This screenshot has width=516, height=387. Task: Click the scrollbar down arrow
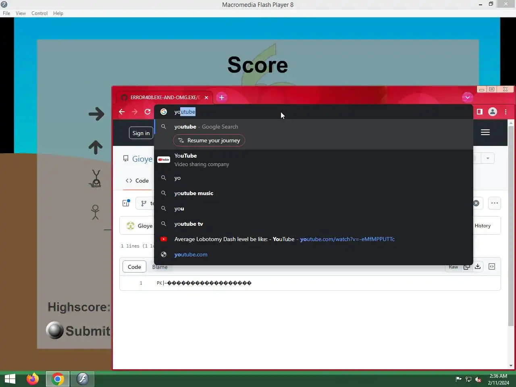click(x=511, y=366)
